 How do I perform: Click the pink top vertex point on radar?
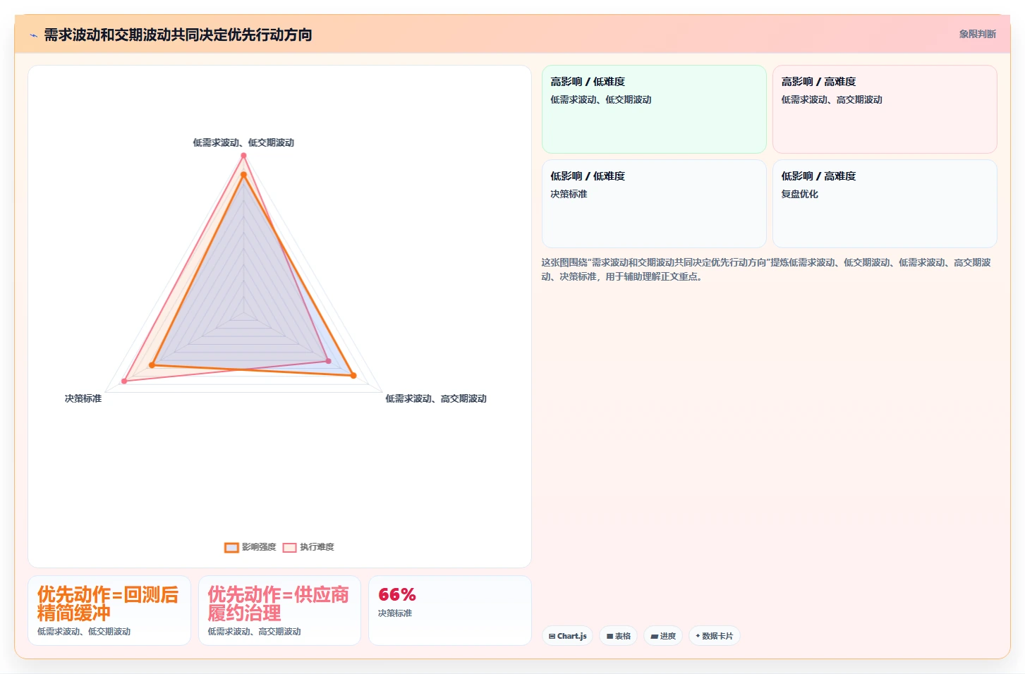pos(243,155)
